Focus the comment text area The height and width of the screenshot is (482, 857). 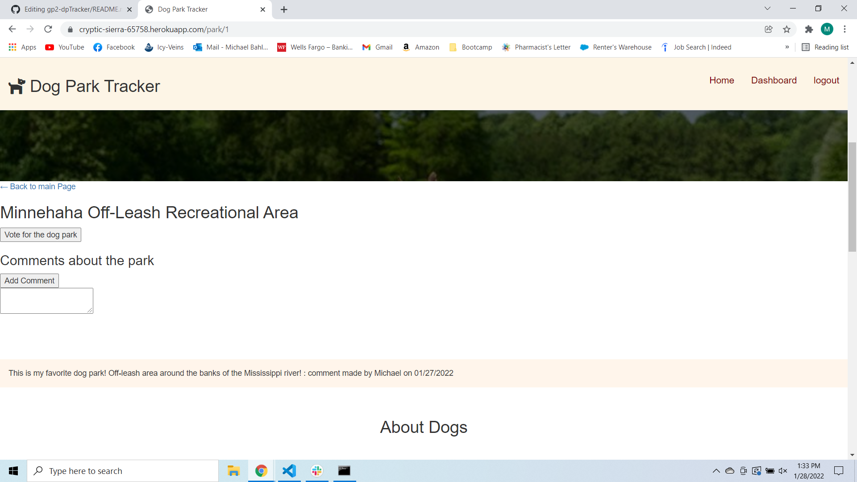46,300
